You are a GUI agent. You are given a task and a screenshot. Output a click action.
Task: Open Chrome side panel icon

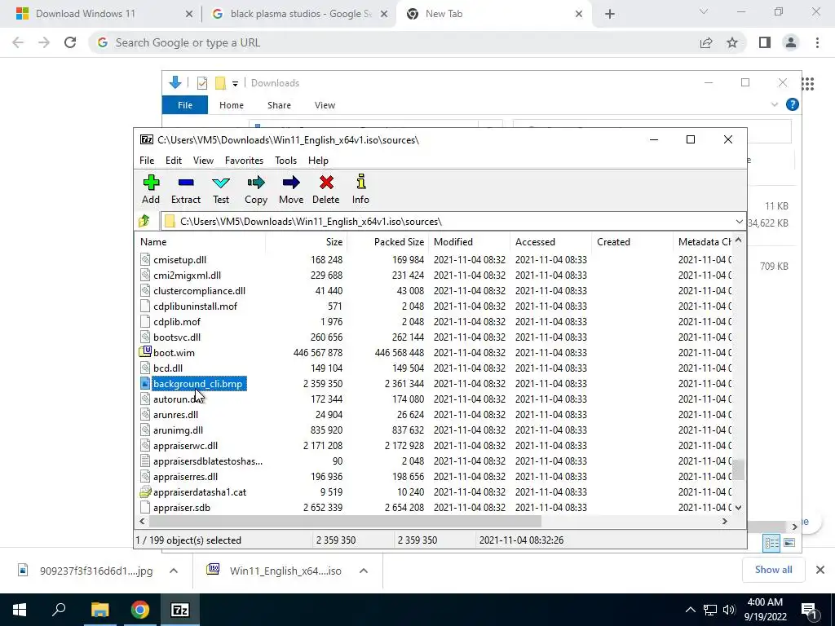click(765, 42)
